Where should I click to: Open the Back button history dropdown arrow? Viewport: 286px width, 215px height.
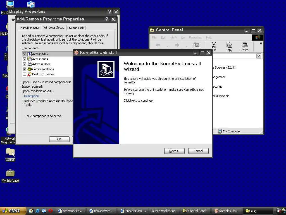pyautogui.click(x=167, y=47)
